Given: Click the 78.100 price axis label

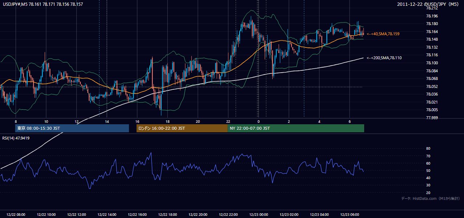Looking at the screenshot, I should [x=432, y=63].
